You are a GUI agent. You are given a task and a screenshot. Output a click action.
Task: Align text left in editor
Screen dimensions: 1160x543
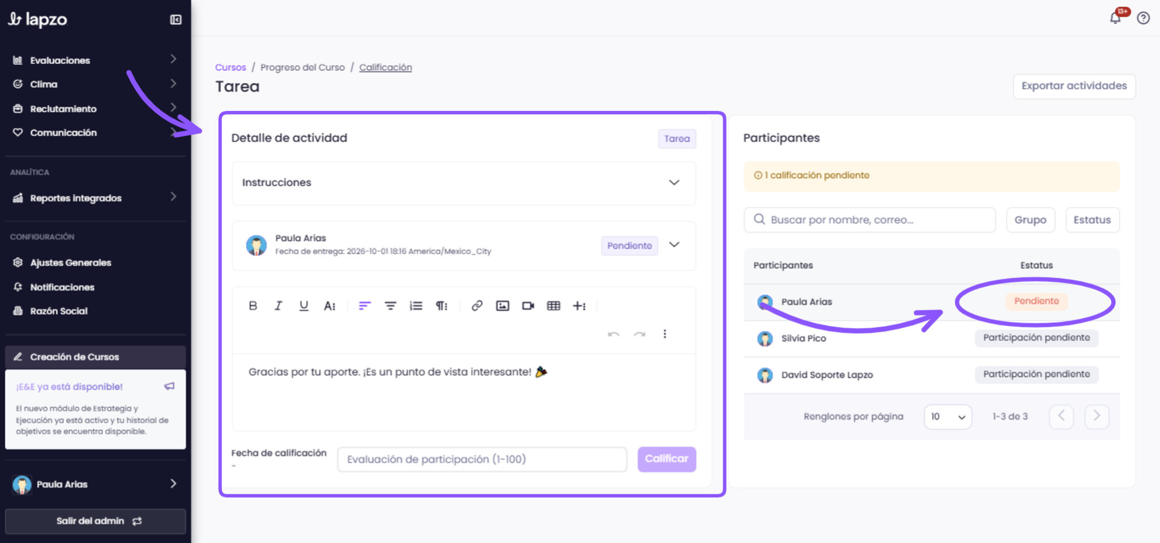(365, 306)
